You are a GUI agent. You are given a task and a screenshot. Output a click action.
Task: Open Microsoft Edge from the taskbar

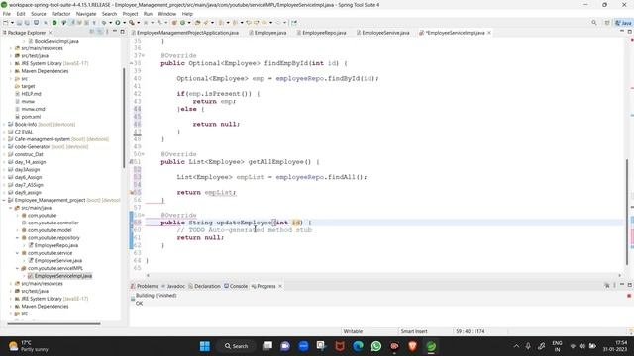pos(358,346)
